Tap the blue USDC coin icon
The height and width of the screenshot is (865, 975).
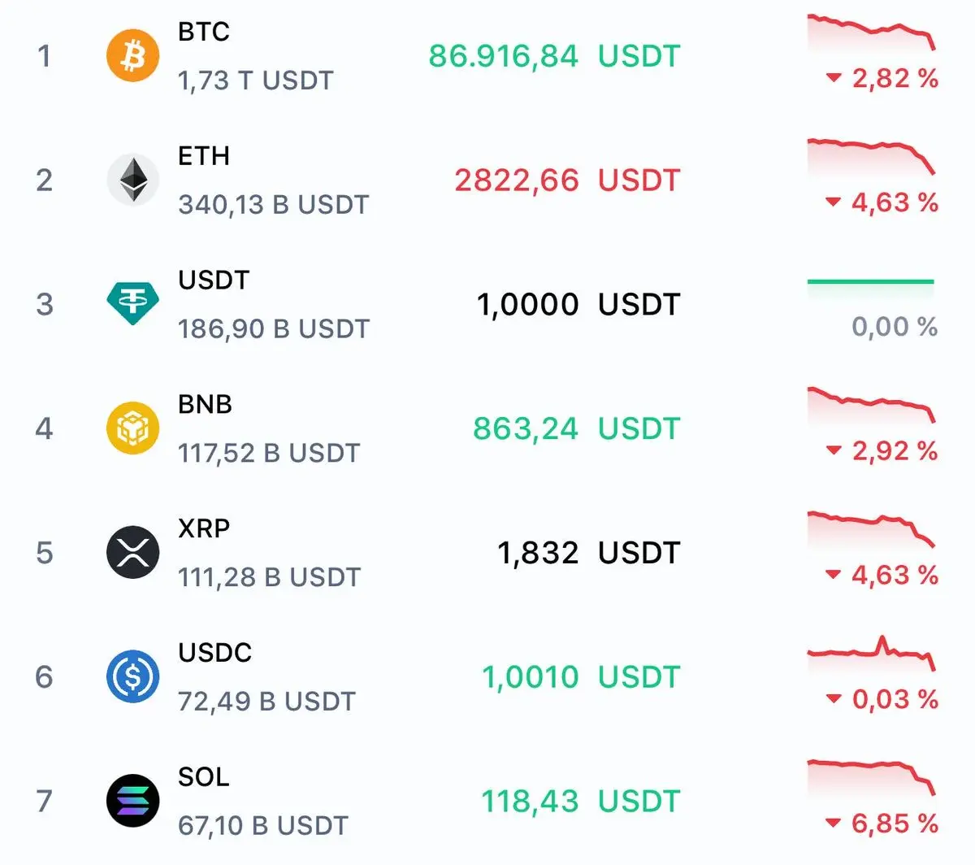(x=132, y=676)
